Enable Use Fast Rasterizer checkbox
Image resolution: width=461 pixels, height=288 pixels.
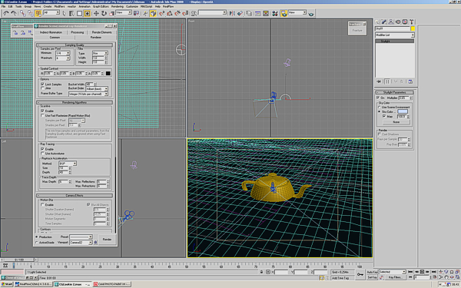click(x=42, y=115)
